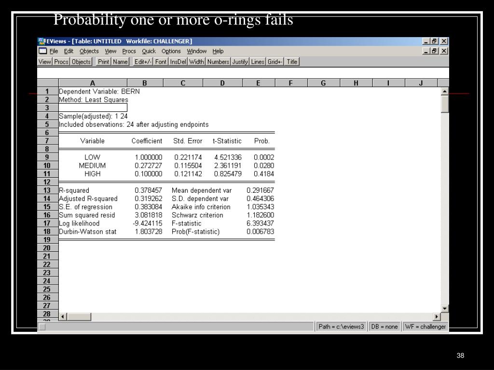Screen dimensions: 494x370
Task: Open the Edit menu
Action: pos(69,51)
